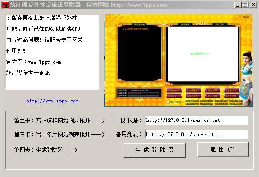Select the 服务器列表 tab in preview
The height and width of the screenshot is (177, 259).
(139, 25)
